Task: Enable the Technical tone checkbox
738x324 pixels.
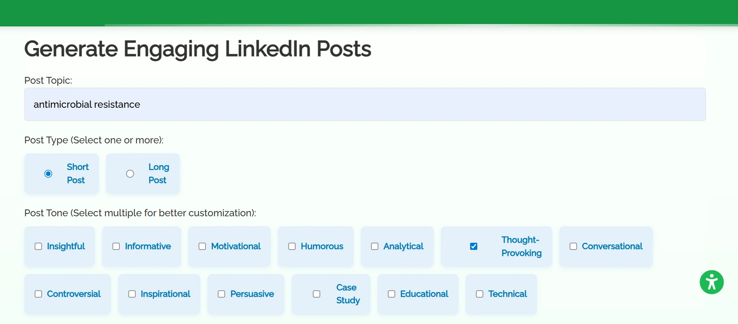Action: pyautogui.click(x=480, y=294)
